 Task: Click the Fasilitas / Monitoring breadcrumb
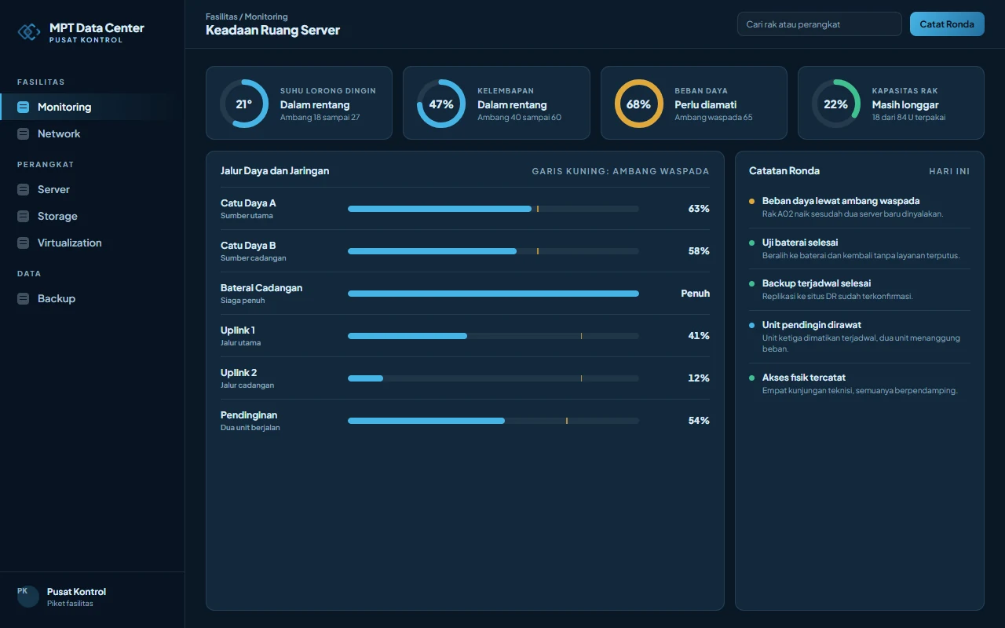pyautogui.click(x=247, y=16)
